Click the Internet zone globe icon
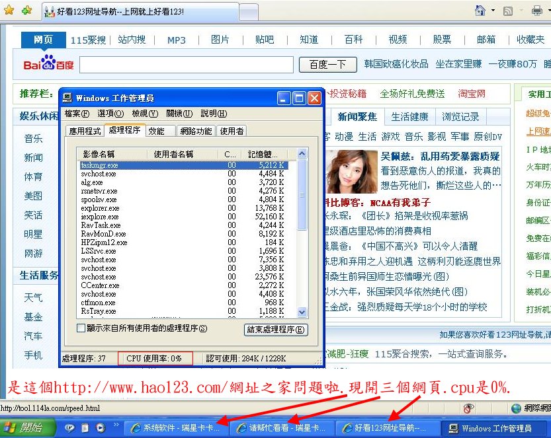The image size is (551, 438). [516, 408]
